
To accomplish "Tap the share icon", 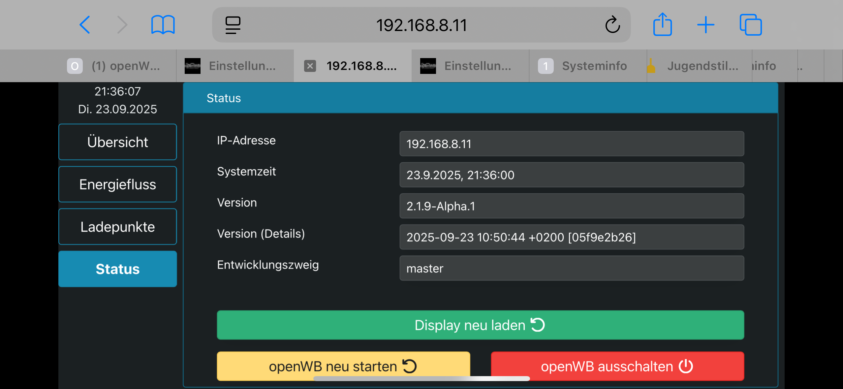I will click(662, 24).
